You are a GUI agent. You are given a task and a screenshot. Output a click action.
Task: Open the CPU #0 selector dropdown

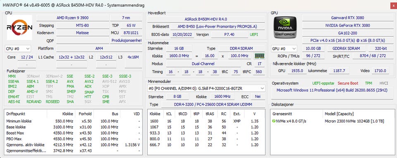pyautogui.click(x=18, y=48)
